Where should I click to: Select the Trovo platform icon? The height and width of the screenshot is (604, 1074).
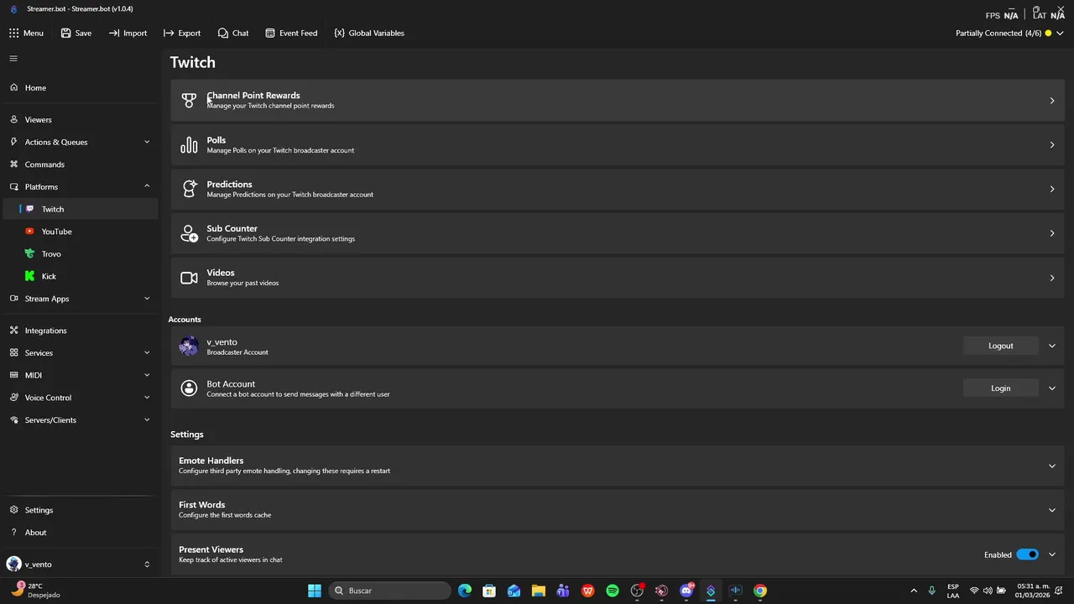click(x=30, y=253)
